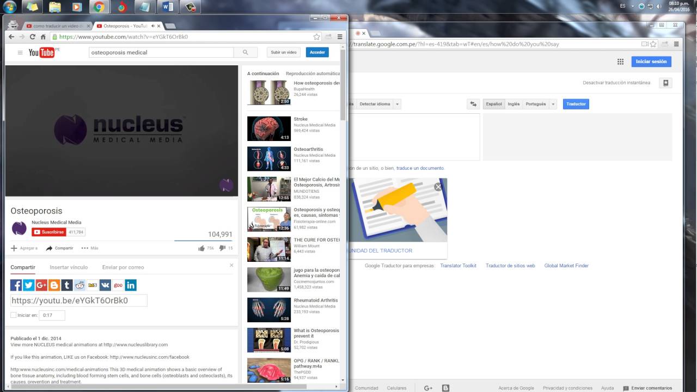
Task: Click the YouTube search magnifier button
Action: point(246,52)
